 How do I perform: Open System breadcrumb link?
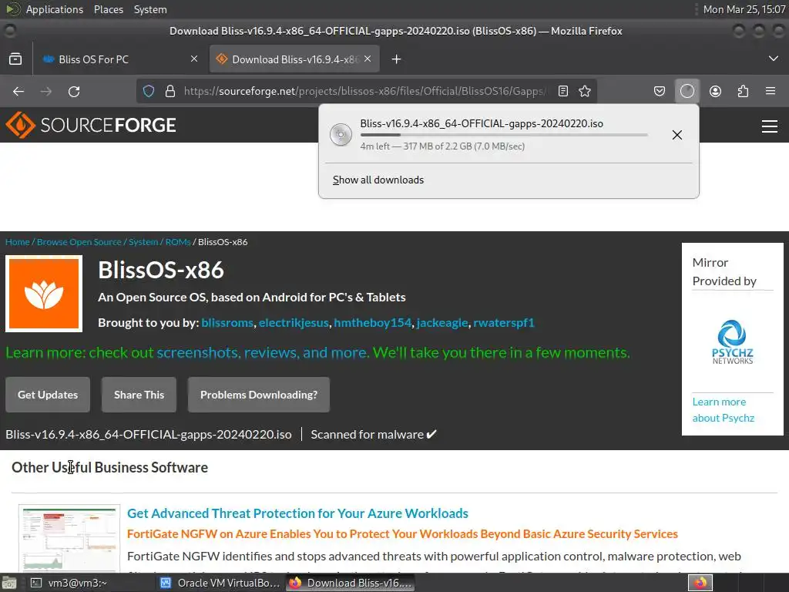(x=143, y=241)
